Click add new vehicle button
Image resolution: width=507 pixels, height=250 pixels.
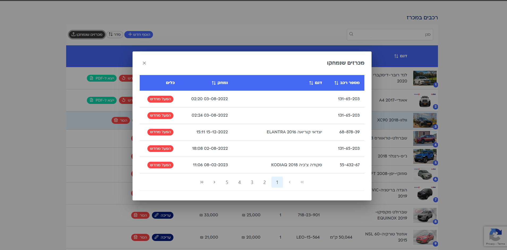[139, 34]
